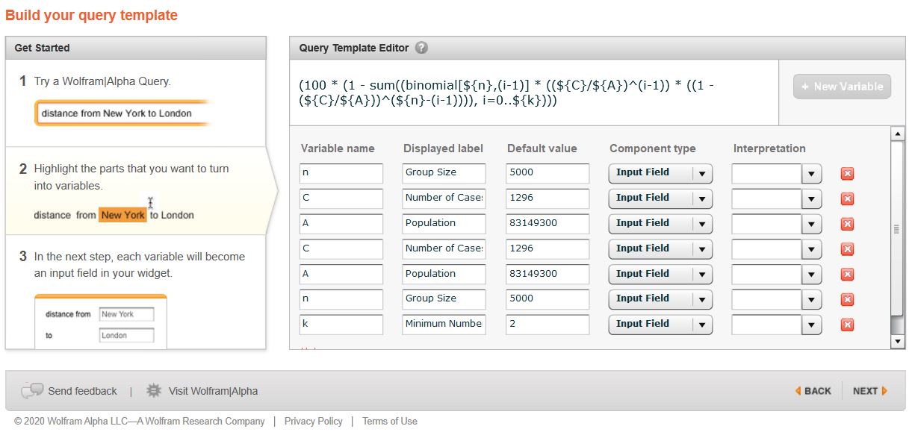Viewport: 915px width, 432px height.
Task: Click the NEXT button
Action: coord(869,391)
